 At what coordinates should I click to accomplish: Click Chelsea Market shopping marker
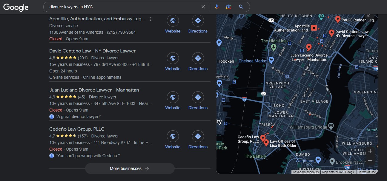point(271,60)
